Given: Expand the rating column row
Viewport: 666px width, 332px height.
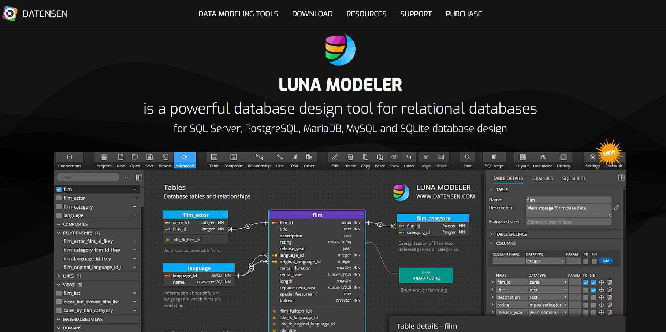Looking at the screenshot, I should tap(492, 305).
